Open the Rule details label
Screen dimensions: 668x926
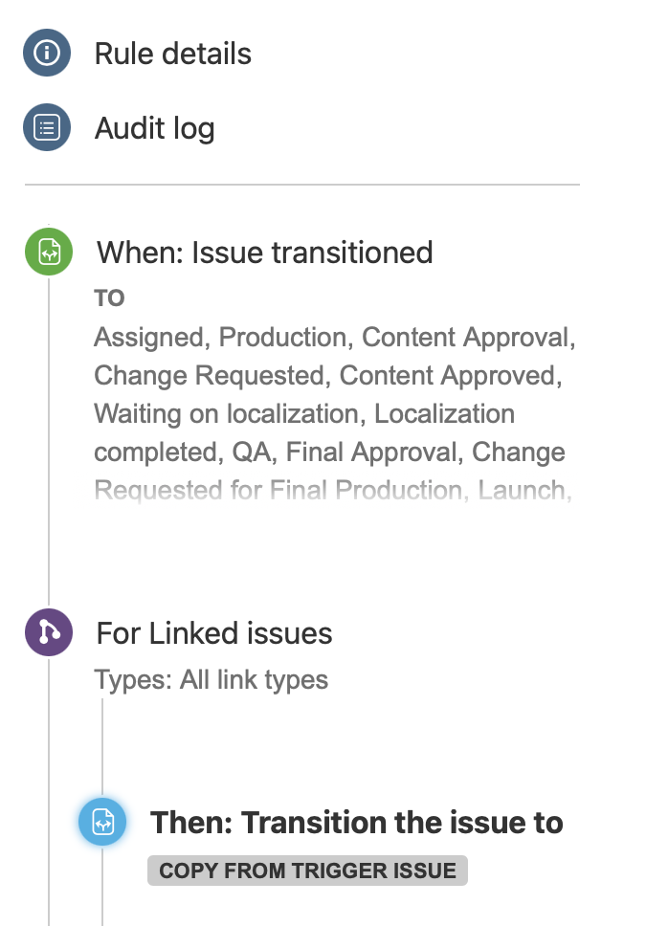point(172,54)
